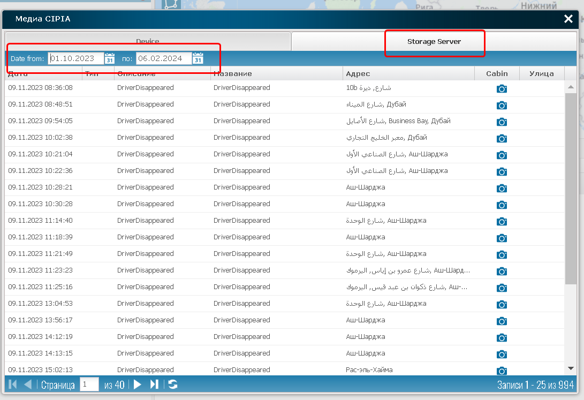Open the 'Date from' calendar picker

click(x=110, y=58)
